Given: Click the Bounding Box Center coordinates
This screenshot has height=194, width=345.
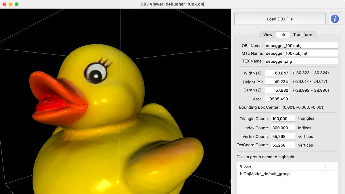Looking at the screenshot, I should [x=304, y=107].
